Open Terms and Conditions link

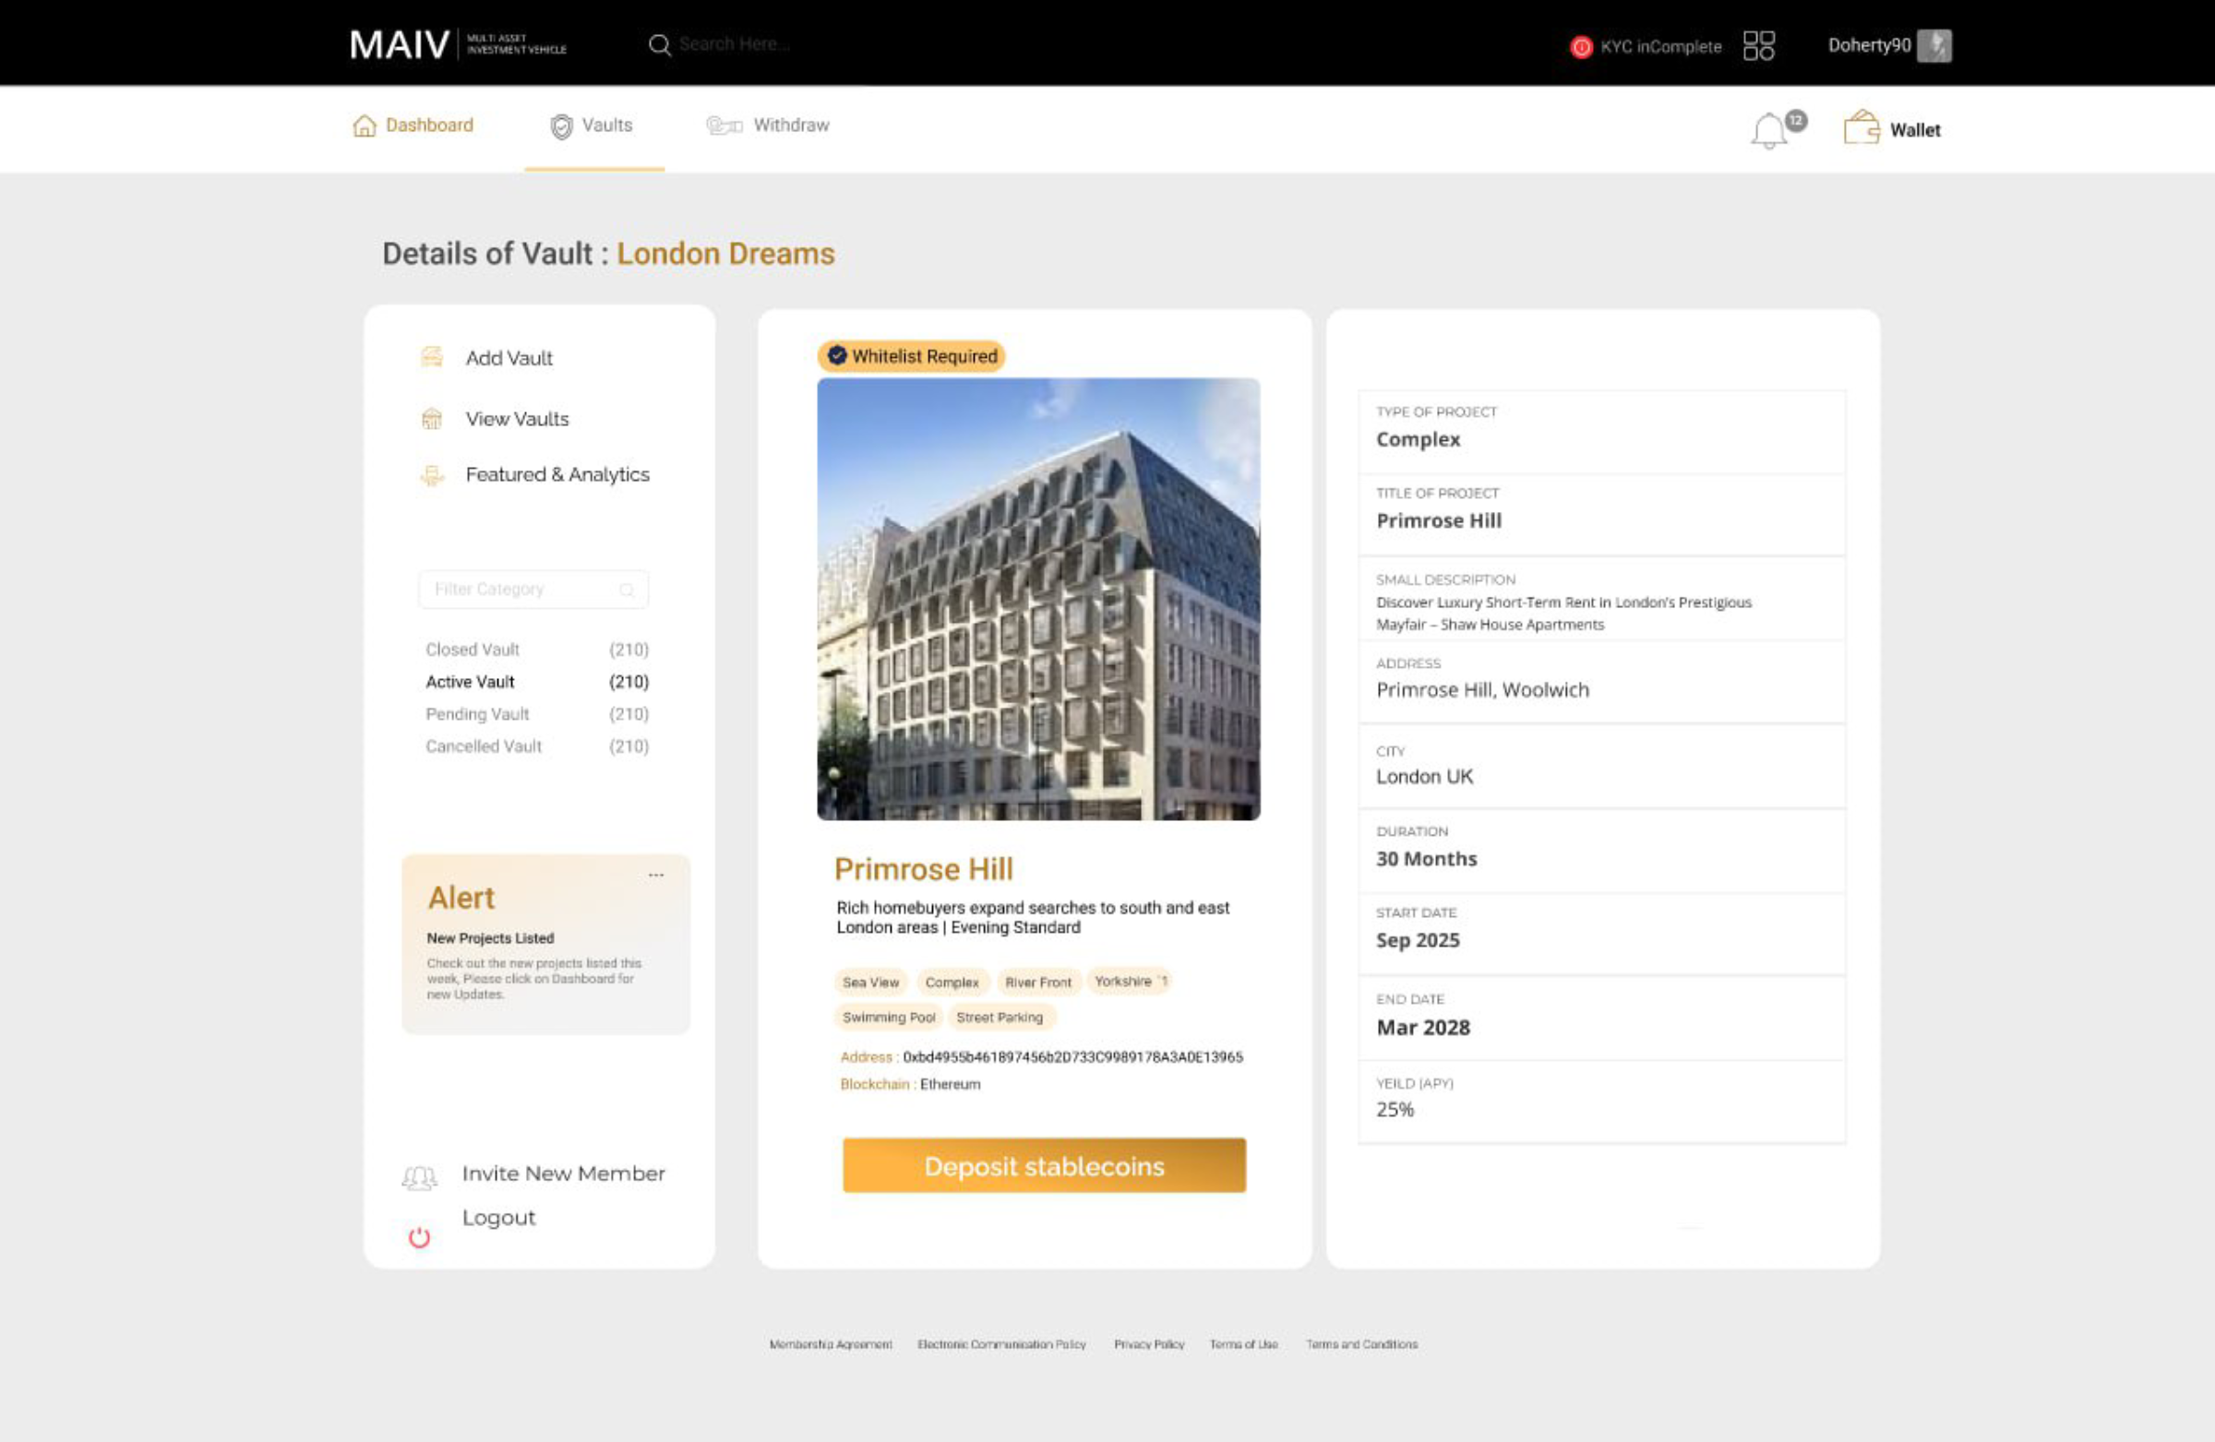point(1361,1344)
